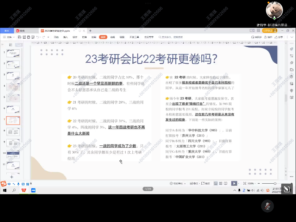This screenshot has height=222, width=296.
Task: Select normal view icon in status bar
Action: click(x=215, y=183)
